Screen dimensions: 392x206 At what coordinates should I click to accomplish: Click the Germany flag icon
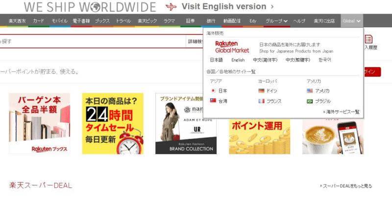[262, 91]
